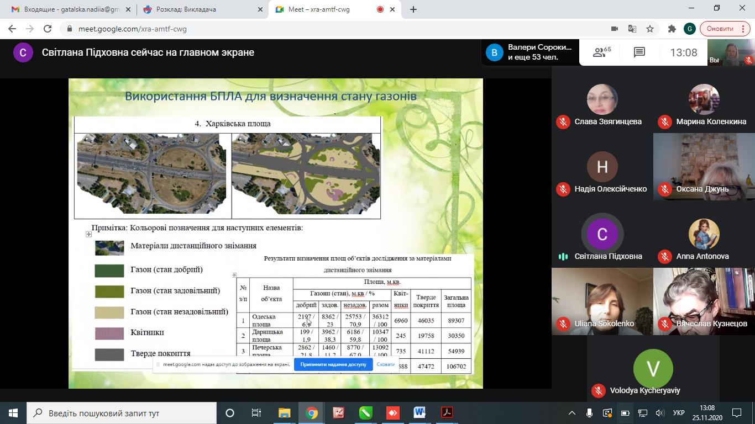Open File Explorer from taskbar
The width and height of the screenshot is (755, 424).
pyautogui.click(x=284, y=412)
